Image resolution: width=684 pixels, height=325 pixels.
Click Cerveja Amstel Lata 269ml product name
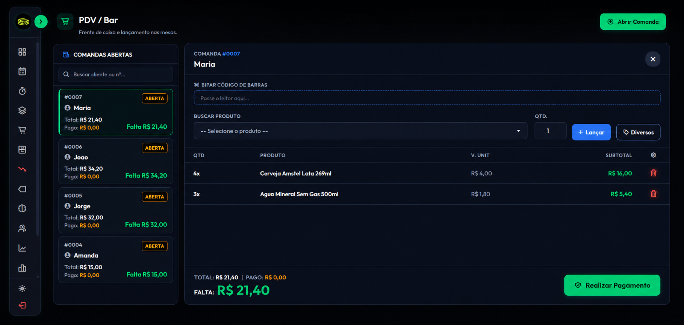coord(295,173)
